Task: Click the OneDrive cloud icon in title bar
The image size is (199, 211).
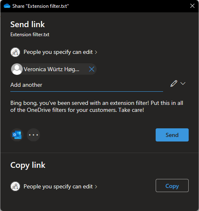Action: tap(7, 6)
